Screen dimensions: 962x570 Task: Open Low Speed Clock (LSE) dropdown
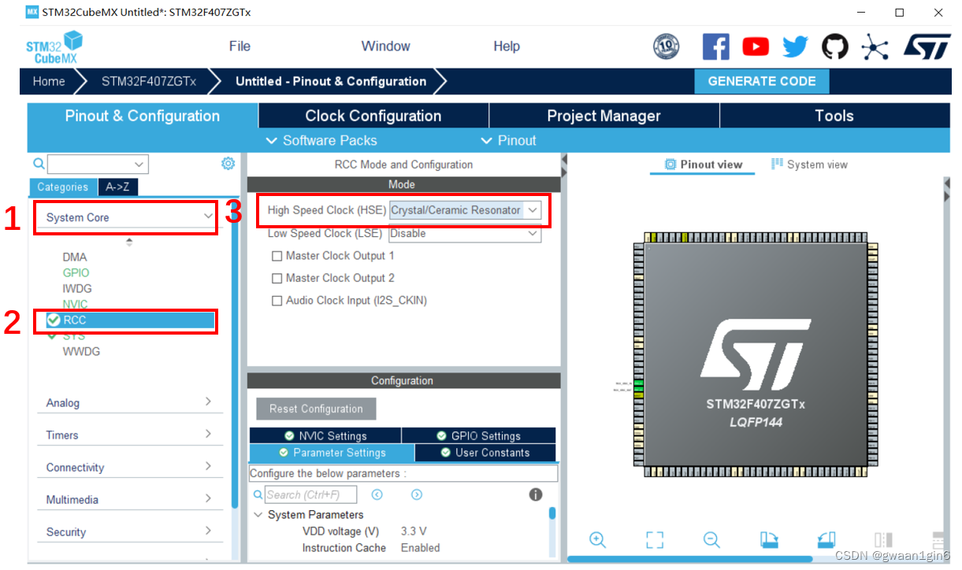[465, 233]
